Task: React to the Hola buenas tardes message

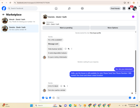Action: pos(66,49)
